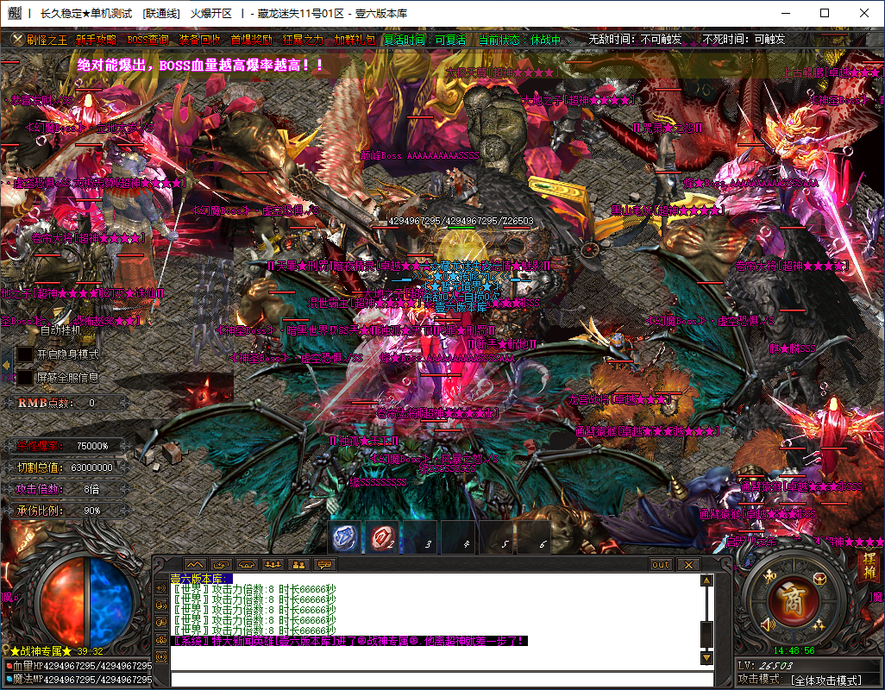Open the two-person friends icon

(x=298, y=564)
